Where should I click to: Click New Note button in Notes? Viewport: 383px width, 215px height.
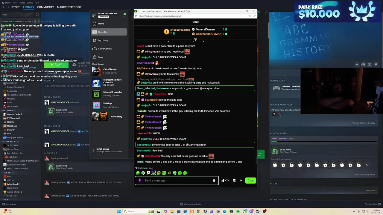[x=370, y=191]
